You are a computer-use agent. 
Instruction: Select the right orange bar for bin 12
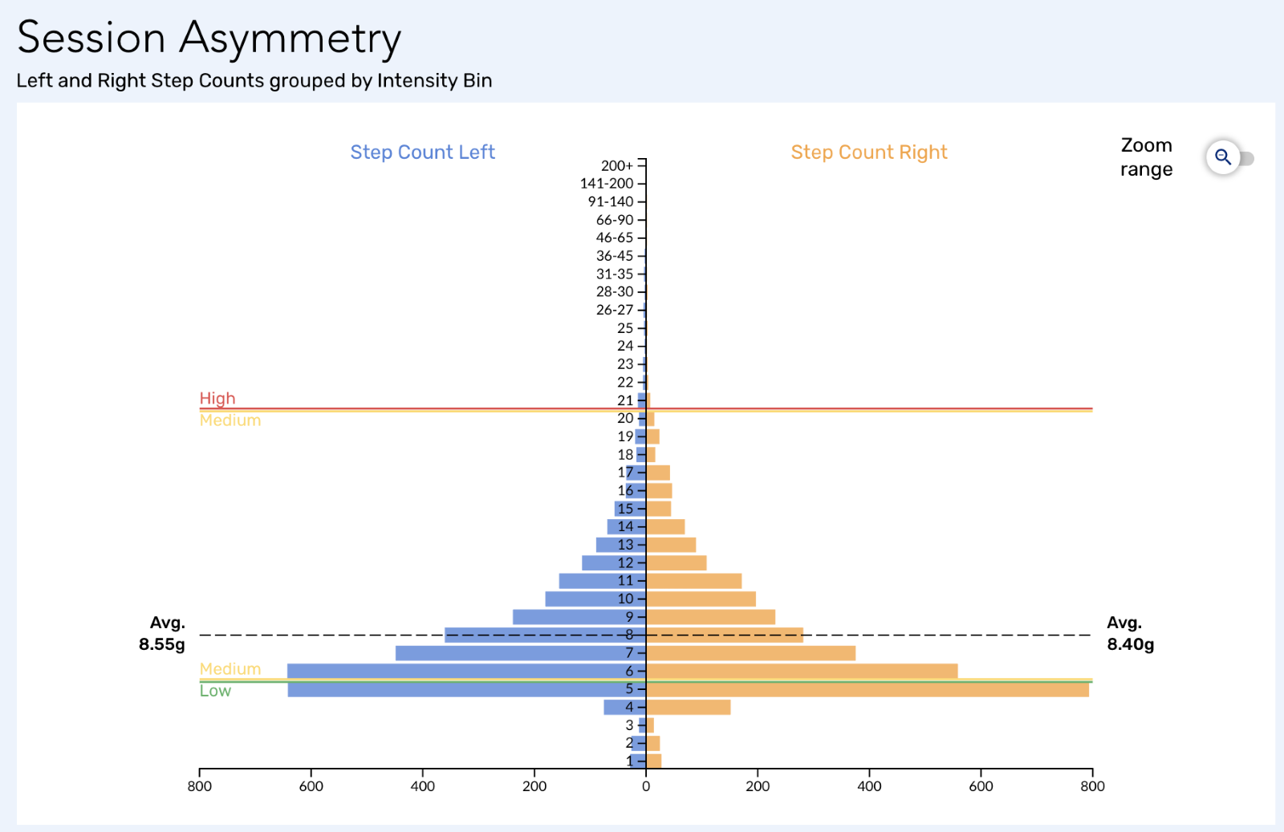coord(677,562)
